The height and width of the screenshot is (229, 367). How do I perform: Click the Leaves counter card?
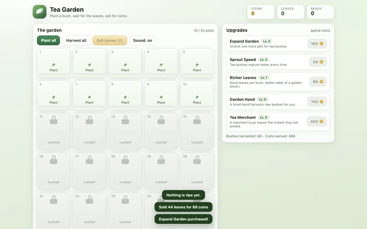pyautogui.click(x=291, y=11)
